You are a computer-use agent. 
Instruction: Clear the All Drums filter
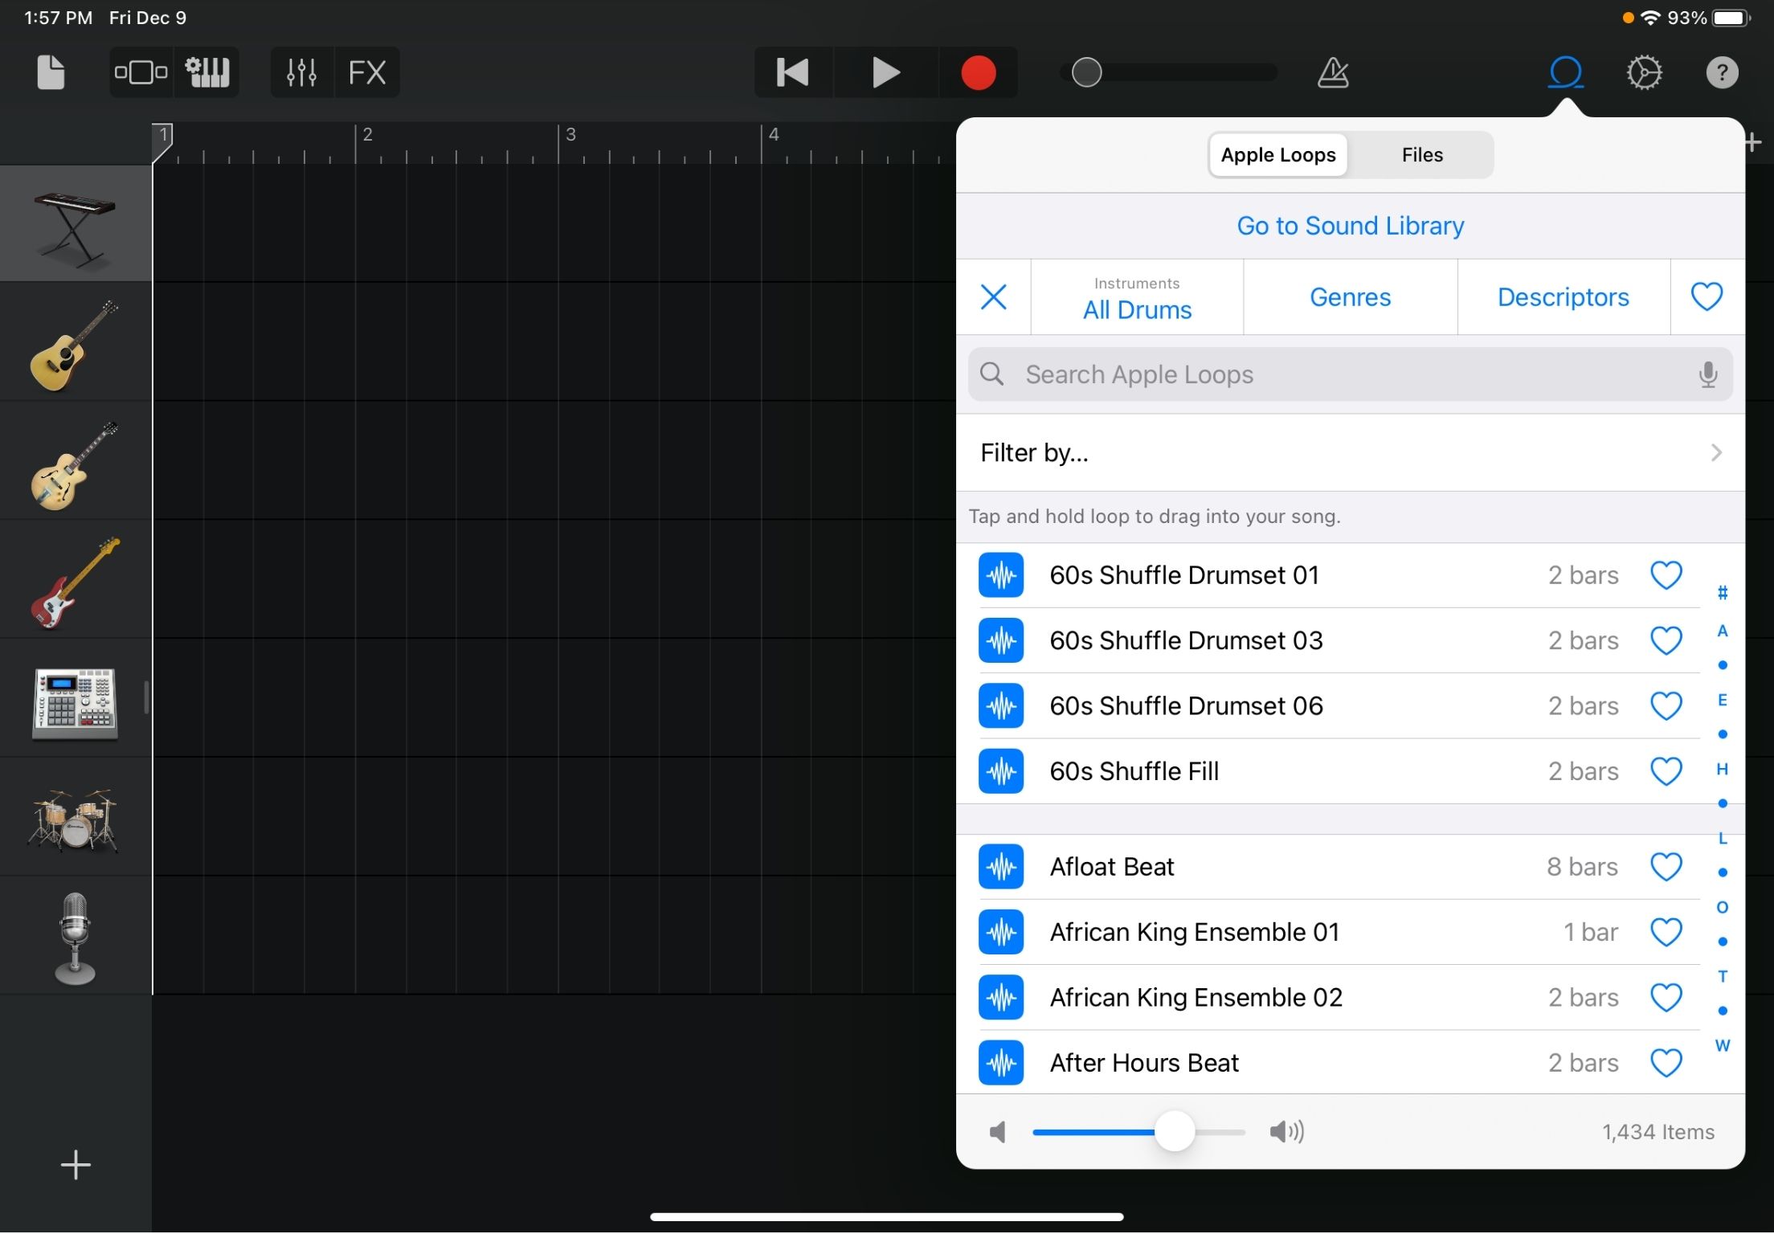[x=994, y=296]
